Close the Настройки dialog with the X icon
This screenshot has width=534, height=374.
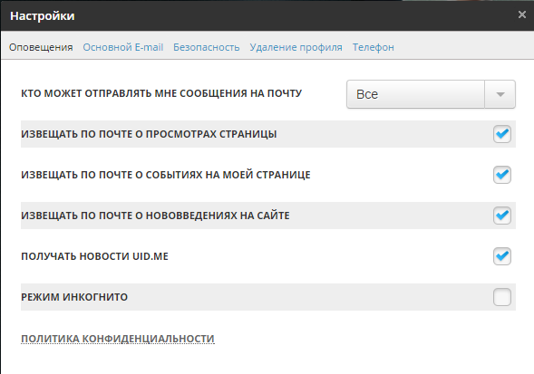(x=521, y=14)
